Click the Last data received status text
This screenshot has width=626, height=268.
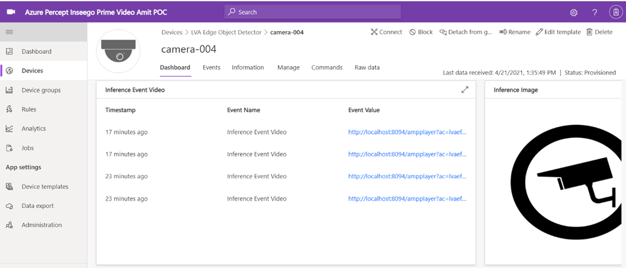(499, 73)
